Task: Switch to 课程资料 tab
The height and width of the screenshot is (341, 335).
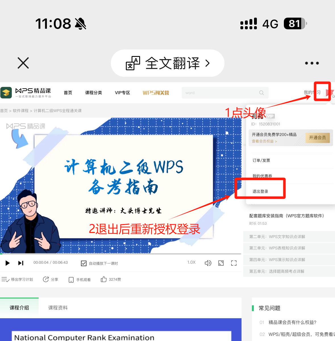Action: [x=58, y=308]
